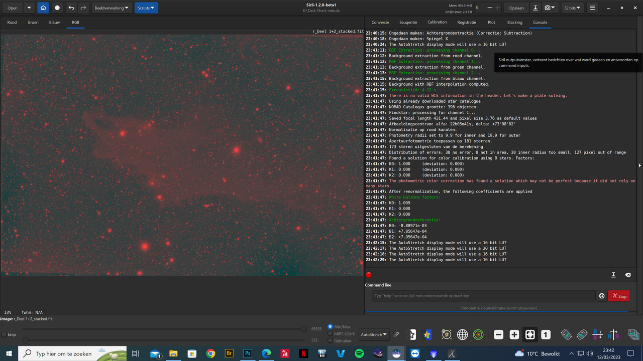Show the celestial grid globe icon

pos(462,334)
